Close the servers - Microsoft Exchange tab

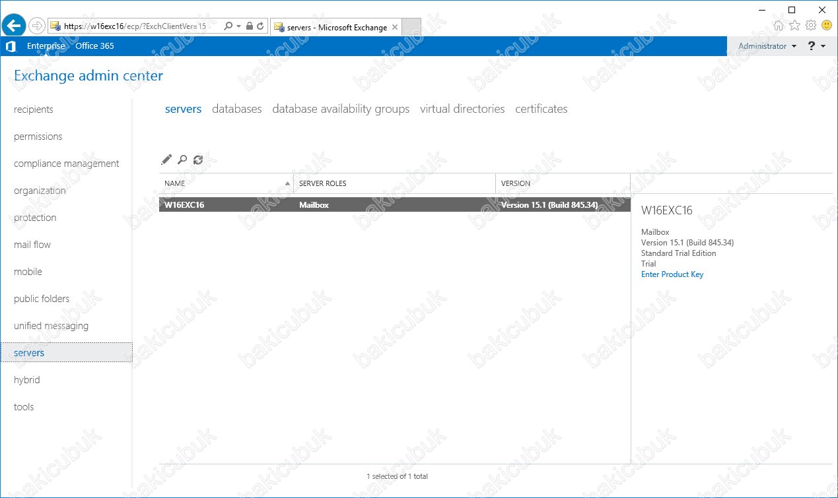point(395,28)
